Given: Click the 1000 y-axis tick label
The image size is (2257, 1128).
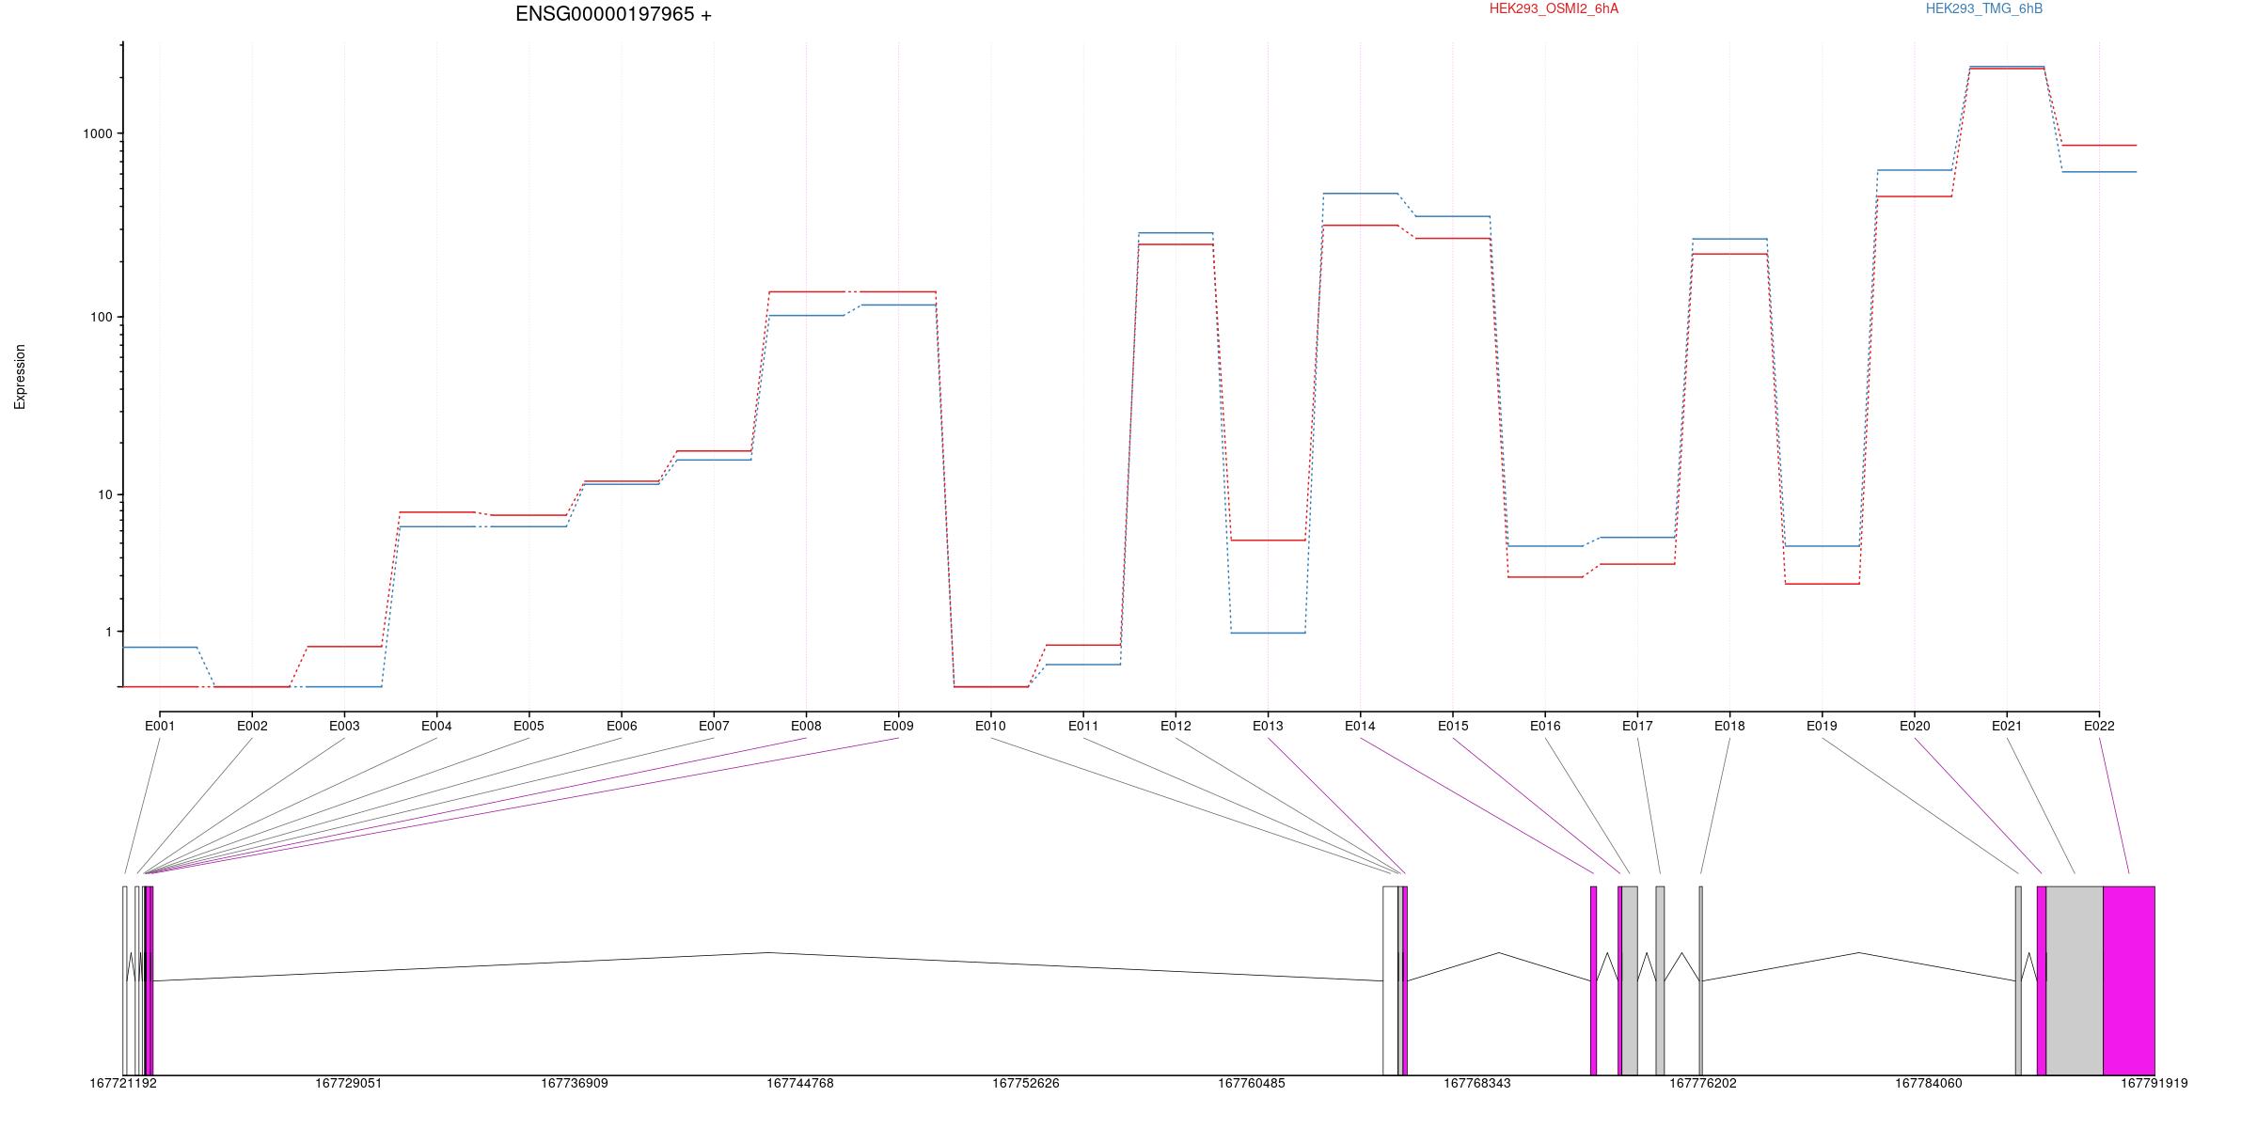Looking at the screenshot, I should point(98,133).
